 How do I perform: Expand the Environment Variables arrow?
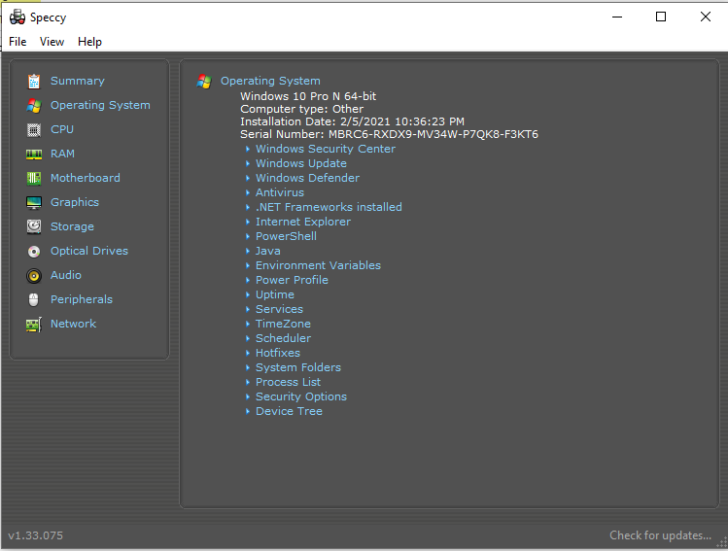(248, 265)
